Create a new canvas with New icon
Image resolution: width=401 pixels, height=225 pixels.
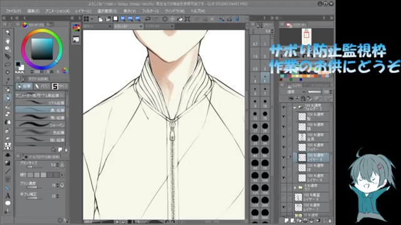coord(100,19)
